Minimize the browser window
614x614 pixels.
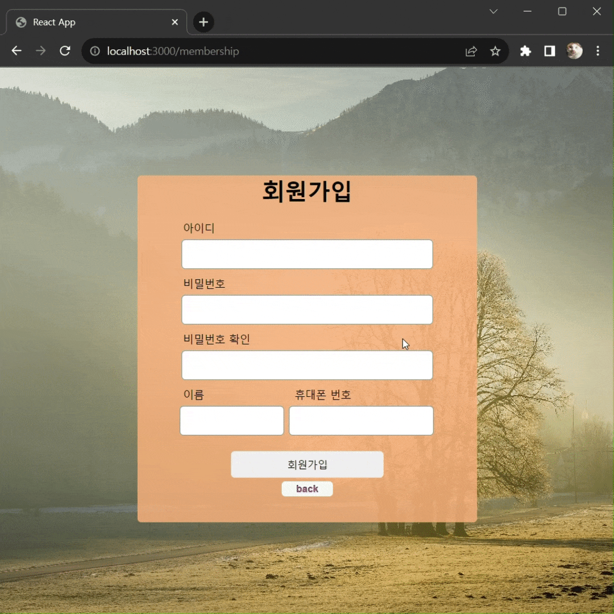click(528, 11)
